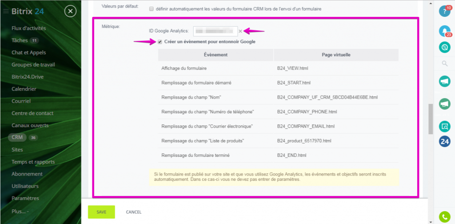Viewport: 455px width, 224px height.
Task: Open Groupes de travail menu item
Action: tap(33, 65)
